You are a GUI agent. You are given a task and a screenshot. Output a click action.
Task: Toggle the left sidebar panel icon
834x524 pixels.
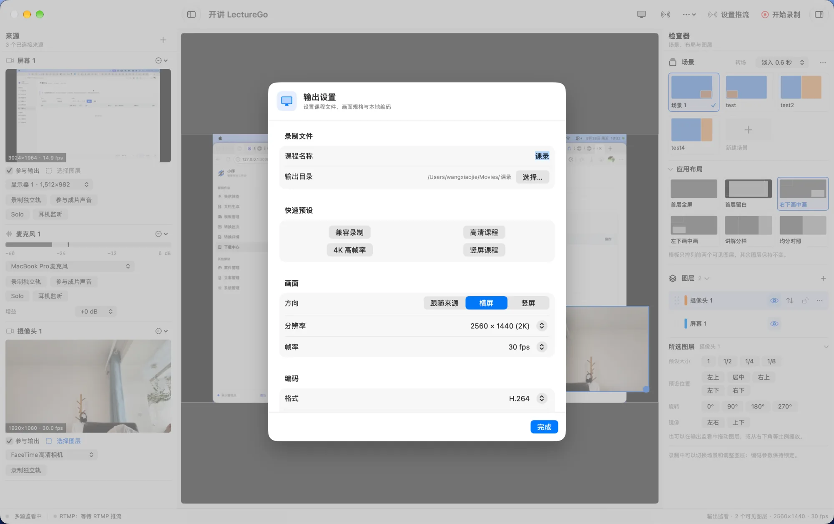[x=191, y=15]
